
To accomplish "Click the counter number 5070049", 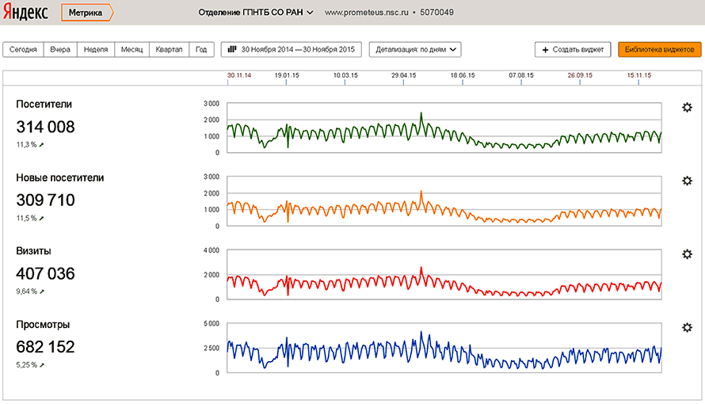I will (436, 13).
